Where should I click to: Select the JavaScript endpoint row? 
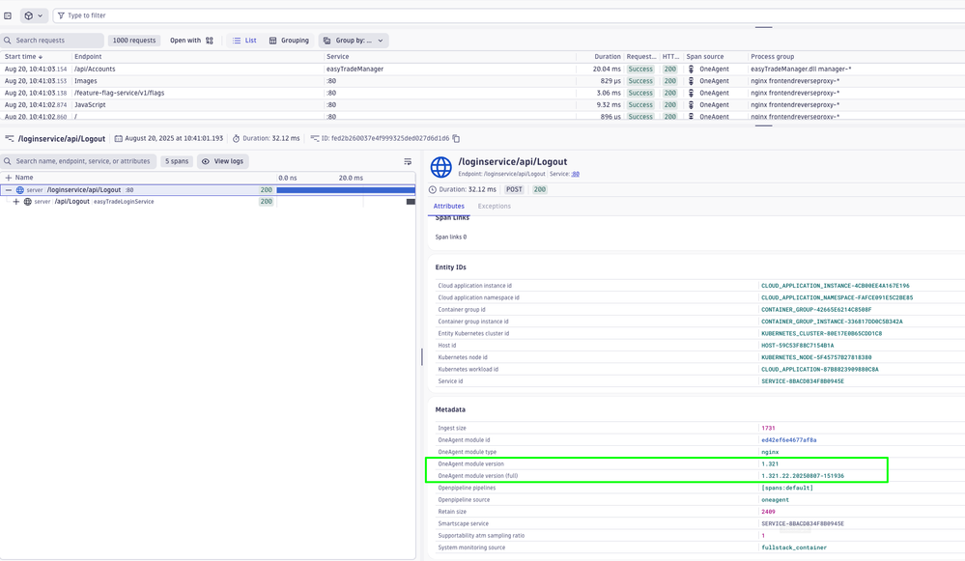point(483,104)
